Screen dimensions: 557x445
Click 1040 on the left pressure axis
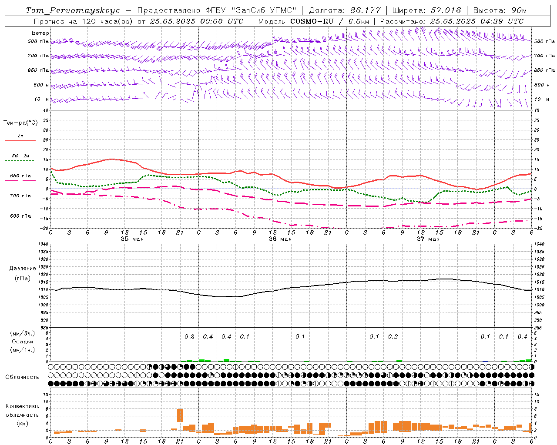tap(43, 244)
